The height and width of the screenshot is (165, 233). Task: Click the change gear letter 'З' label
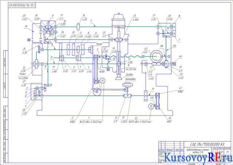179,40
